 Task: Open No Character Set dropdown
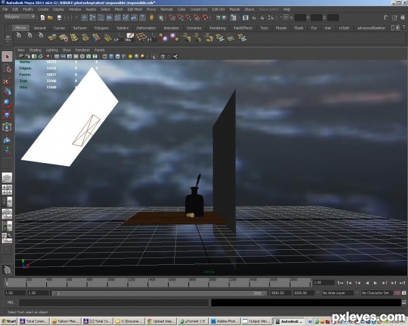pos(377,293)
